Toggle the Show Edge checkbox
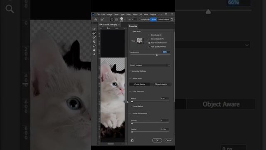Image resolution: width=266 pixels, height=150 pixels. (x=149, y=35)
